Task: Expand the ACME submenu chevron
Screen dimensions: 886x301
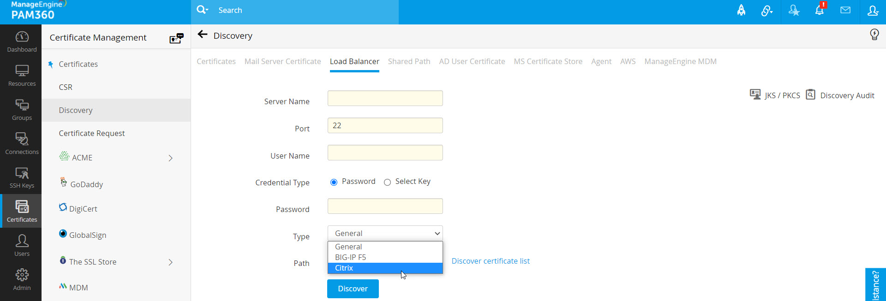Action: click(x=171, y=158)
